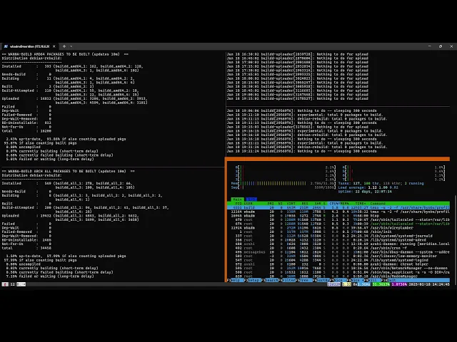Sort htop by USER column header
Viewport: 457px width, 342px height.
[248, 203]
